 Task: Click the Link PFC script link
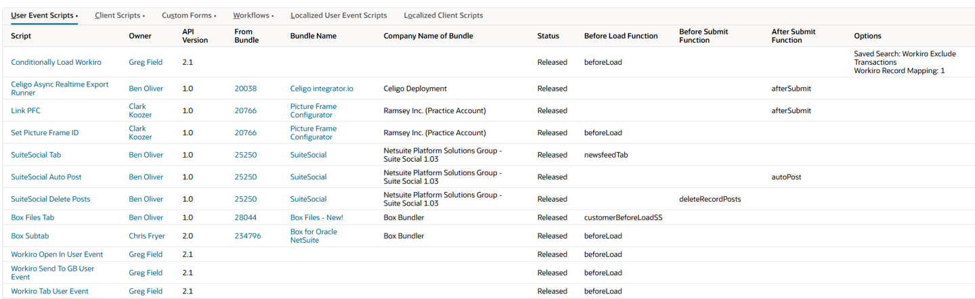coord(26,111)
